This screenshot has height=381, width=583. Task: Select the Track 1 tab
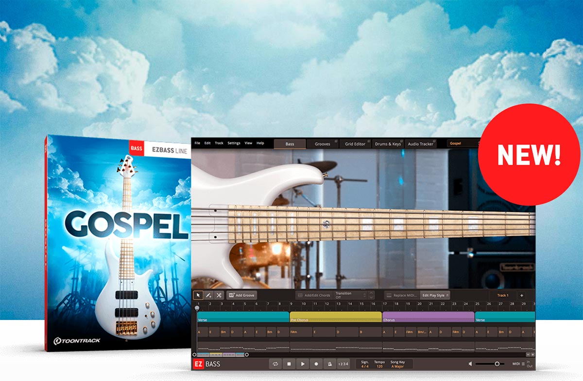pos(503,295)
